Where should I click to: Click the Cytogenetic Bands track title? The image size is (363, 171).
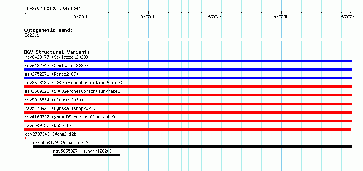coord(49,30)
